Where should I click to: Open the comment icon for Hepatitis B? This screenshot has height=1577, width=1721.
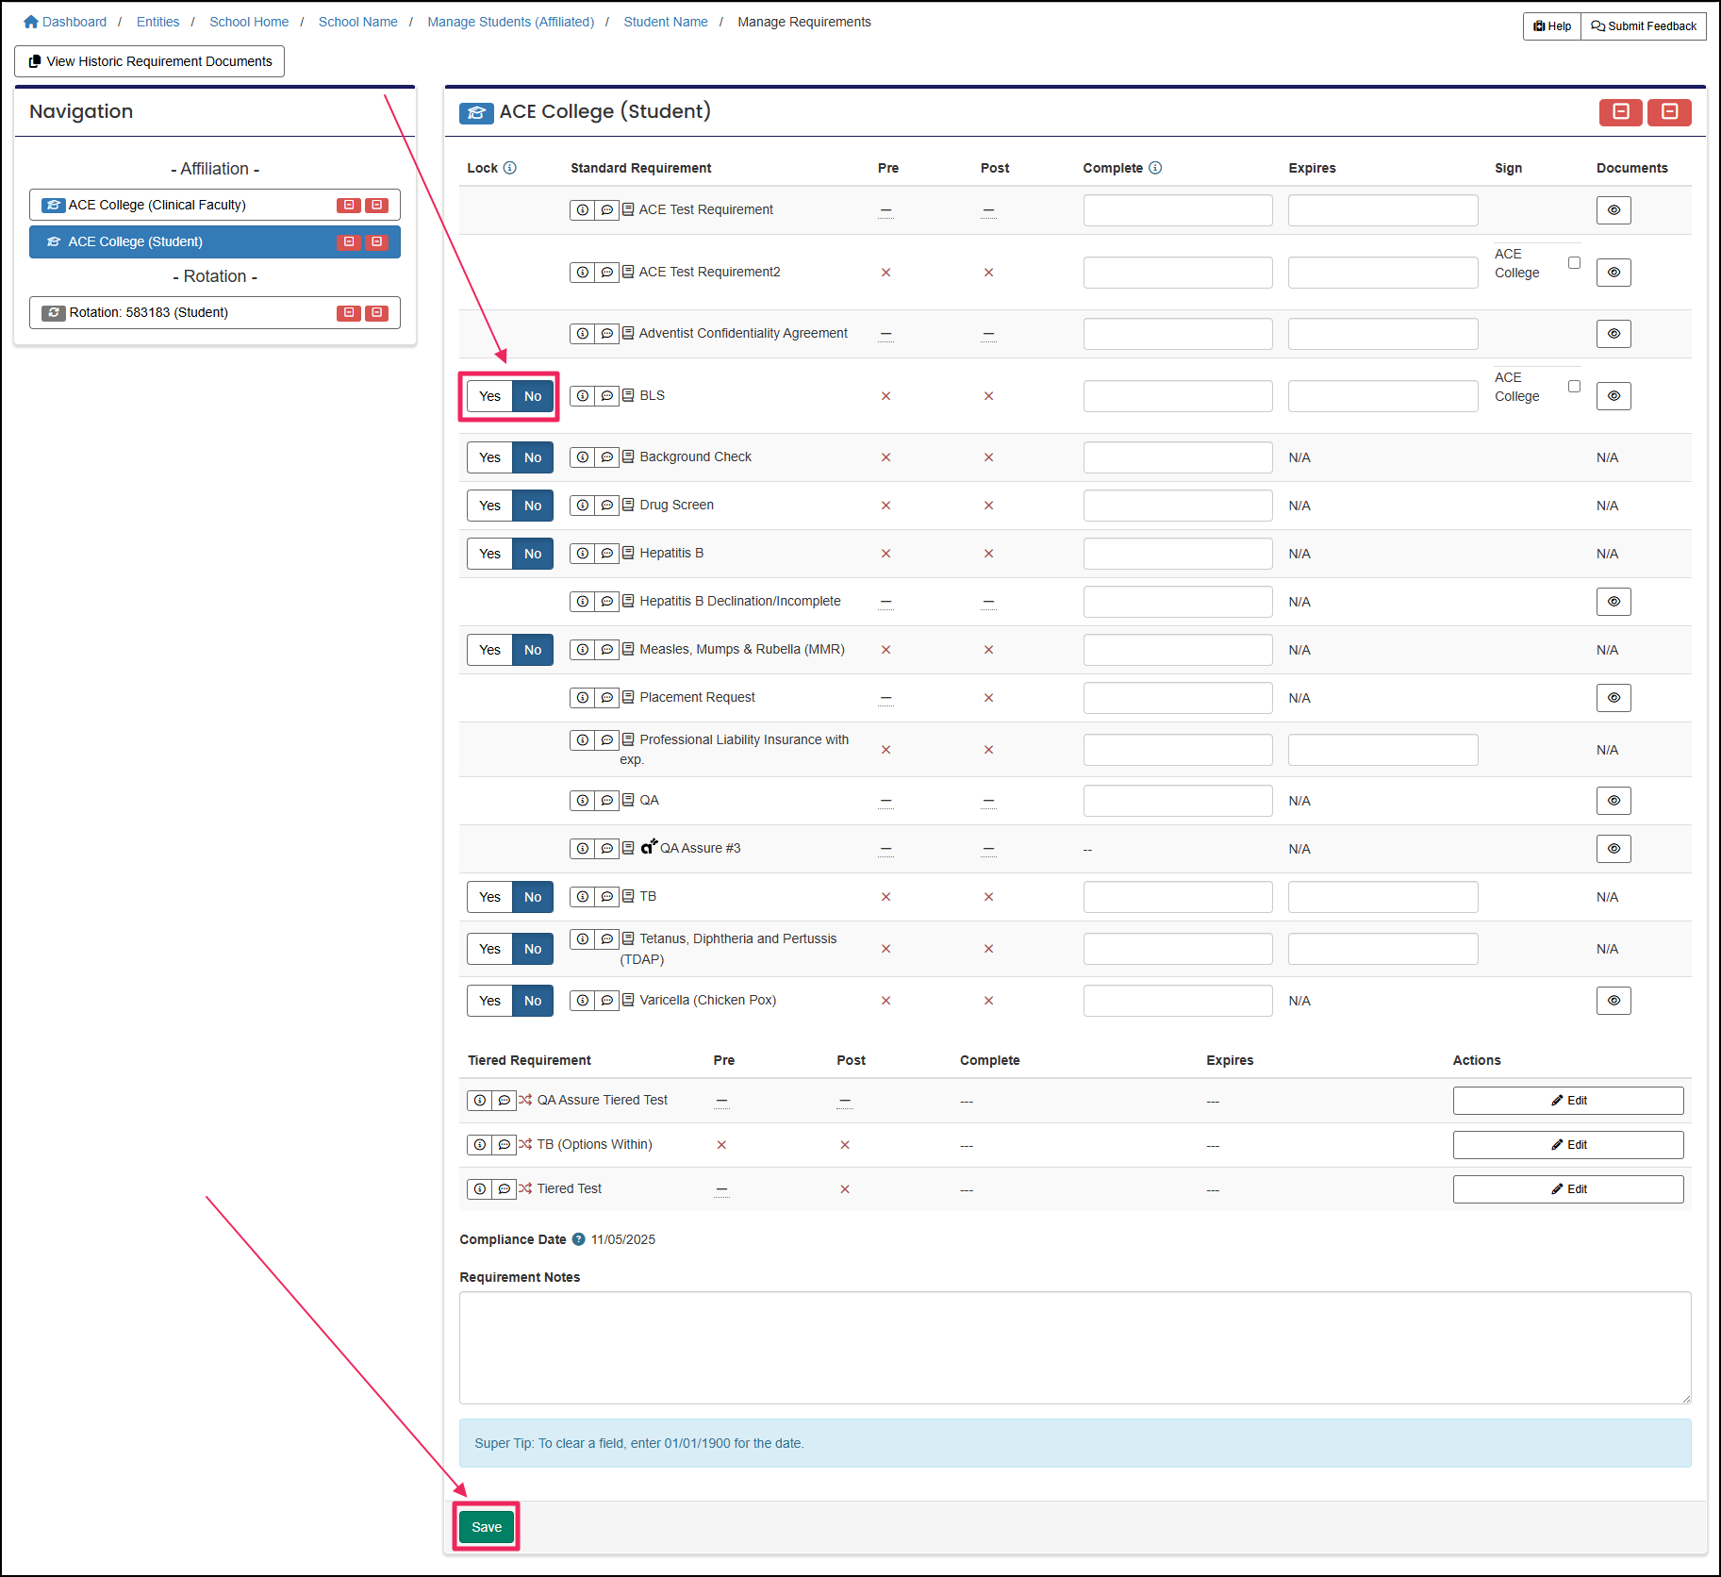point(607,554)
